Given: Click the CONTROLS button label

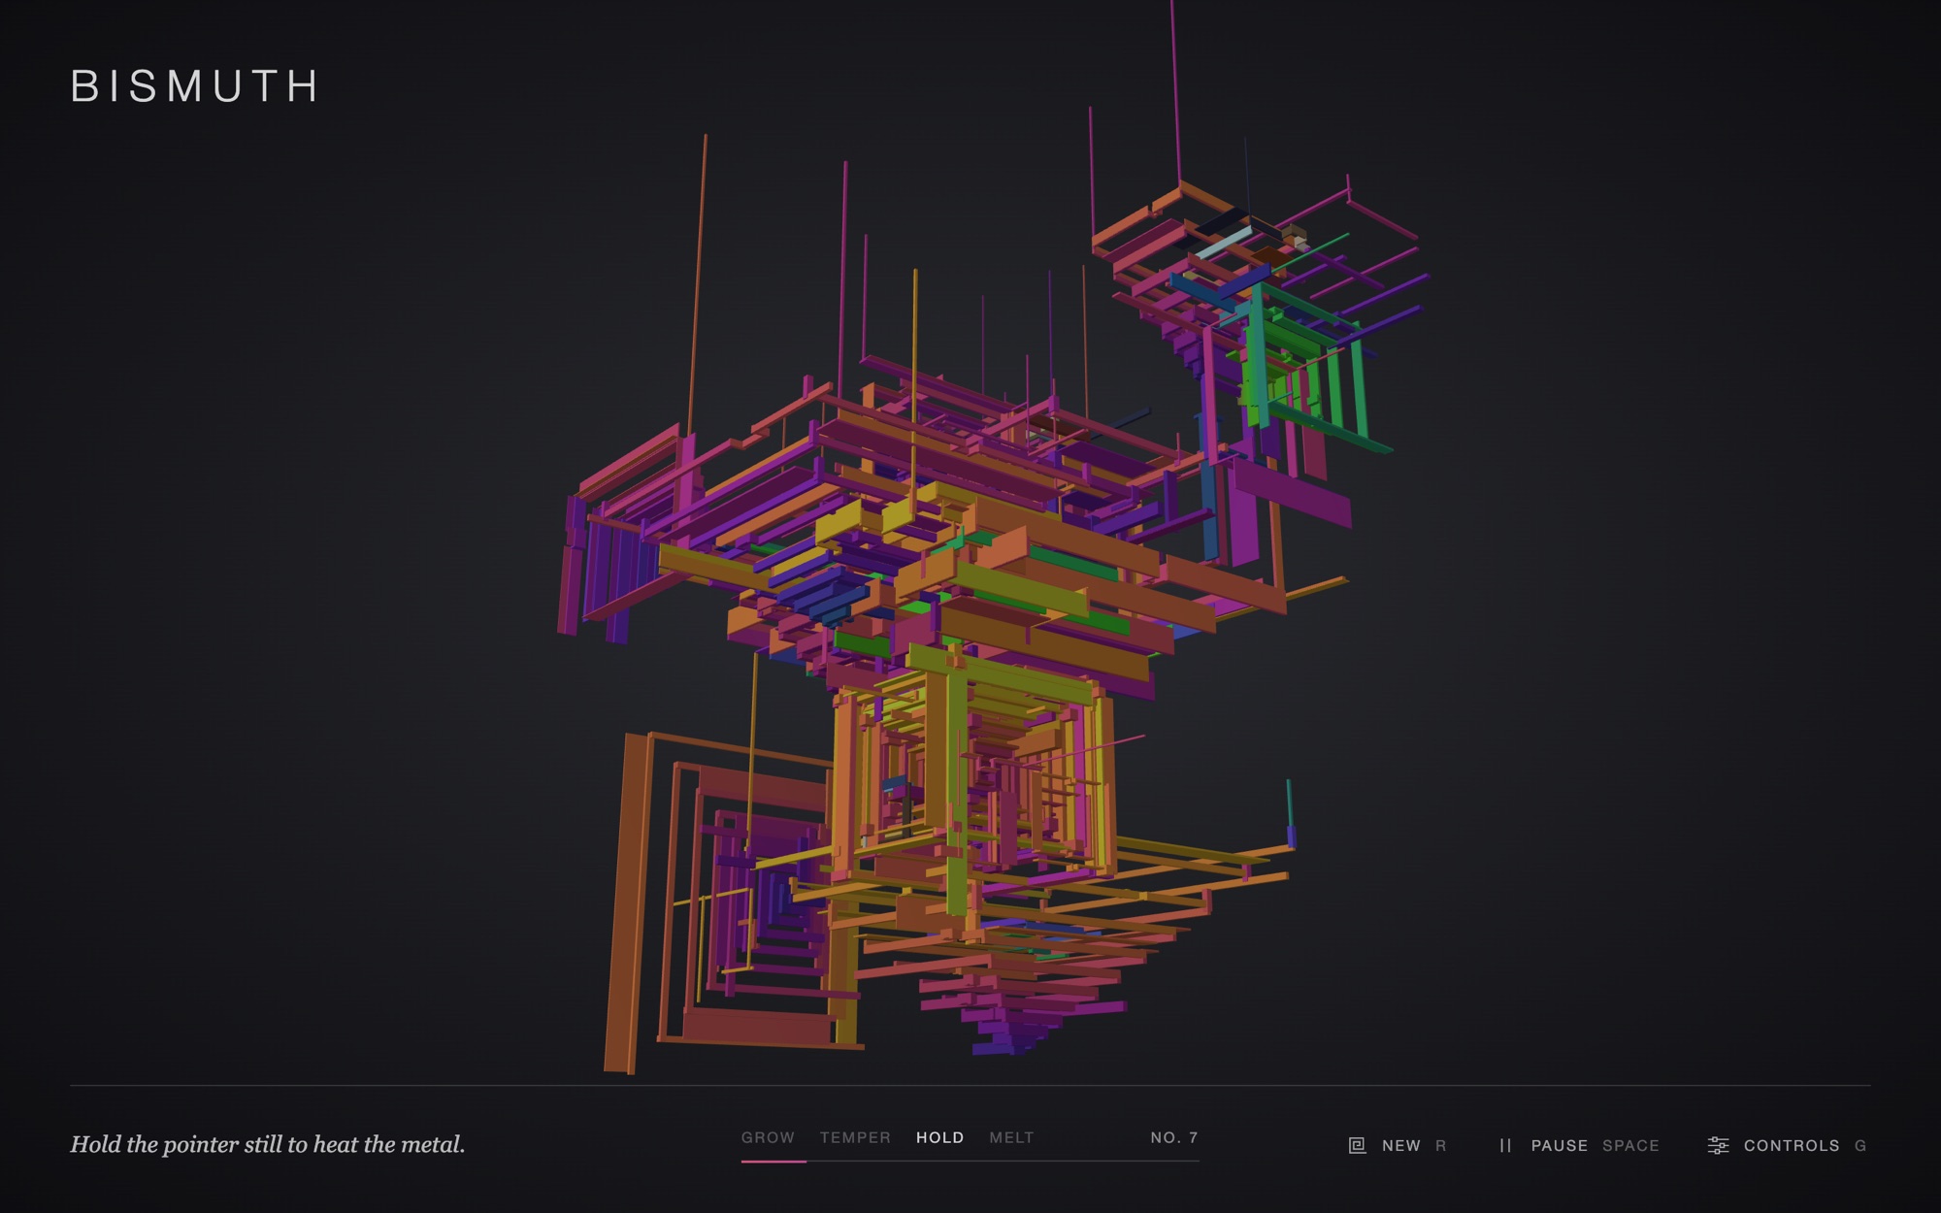Looking at the screenshot, I should click(1792, 1145).
